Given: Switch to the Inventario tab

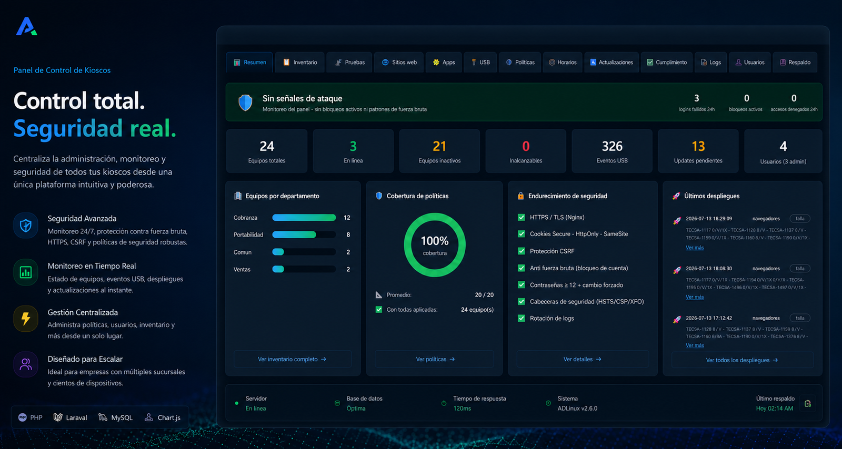Looking at the screenshot, I should [x=300, y=62].
